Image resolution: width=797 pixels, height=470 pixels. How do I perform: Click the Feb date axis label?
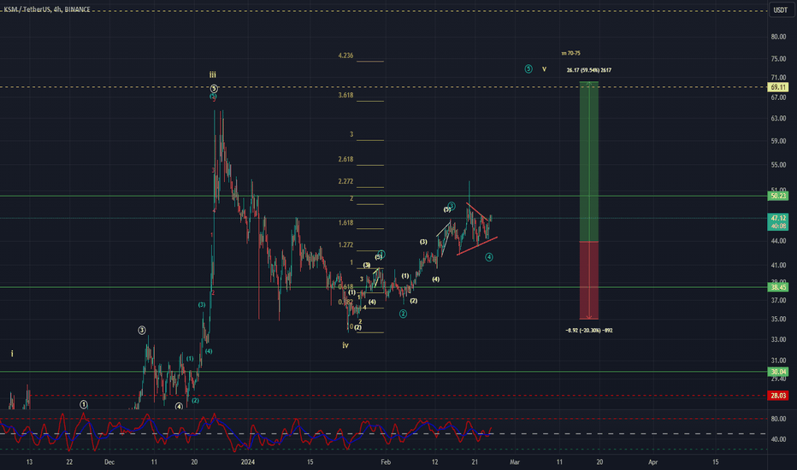386,461
